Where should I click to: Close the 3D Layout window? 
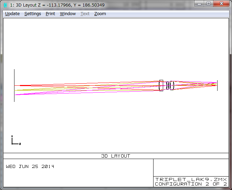[x=221, y=4]
